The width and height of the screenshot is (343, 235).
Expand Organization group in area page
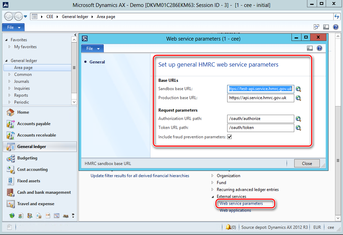[212, 176]
